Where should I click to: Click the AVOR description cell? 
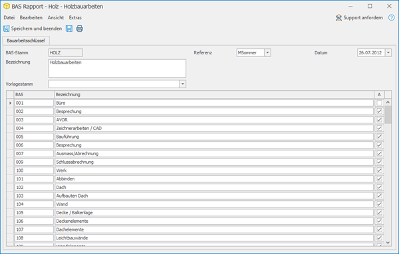tap(214, 120)
